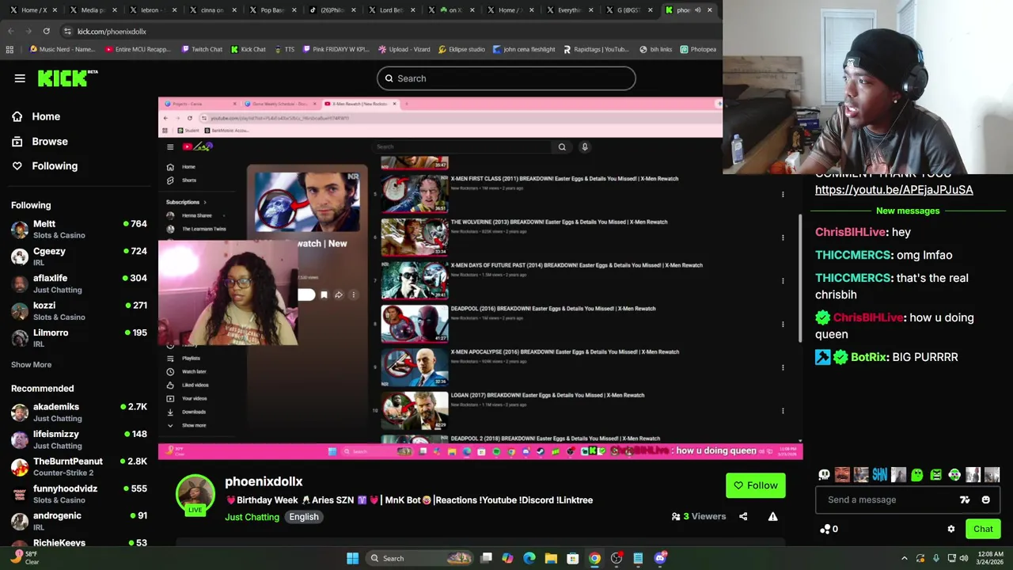Image resolution: width=1013 pixels, height=570 pixels.
Task: Click the Windows taskbar Search box
Action: 420,558
